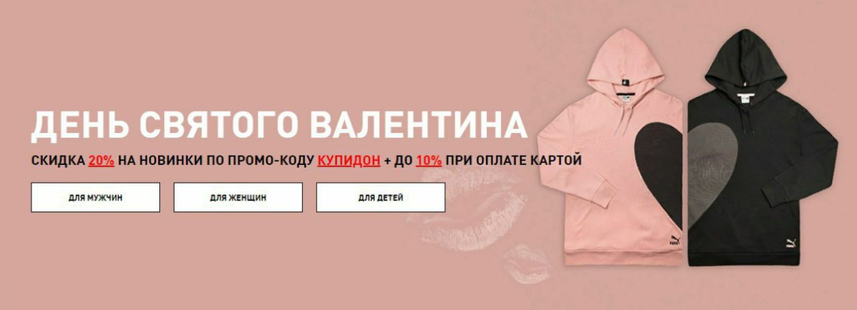Click the word «Скидка» in promo line
Screen dimensions: 857x310
[58, 161]
